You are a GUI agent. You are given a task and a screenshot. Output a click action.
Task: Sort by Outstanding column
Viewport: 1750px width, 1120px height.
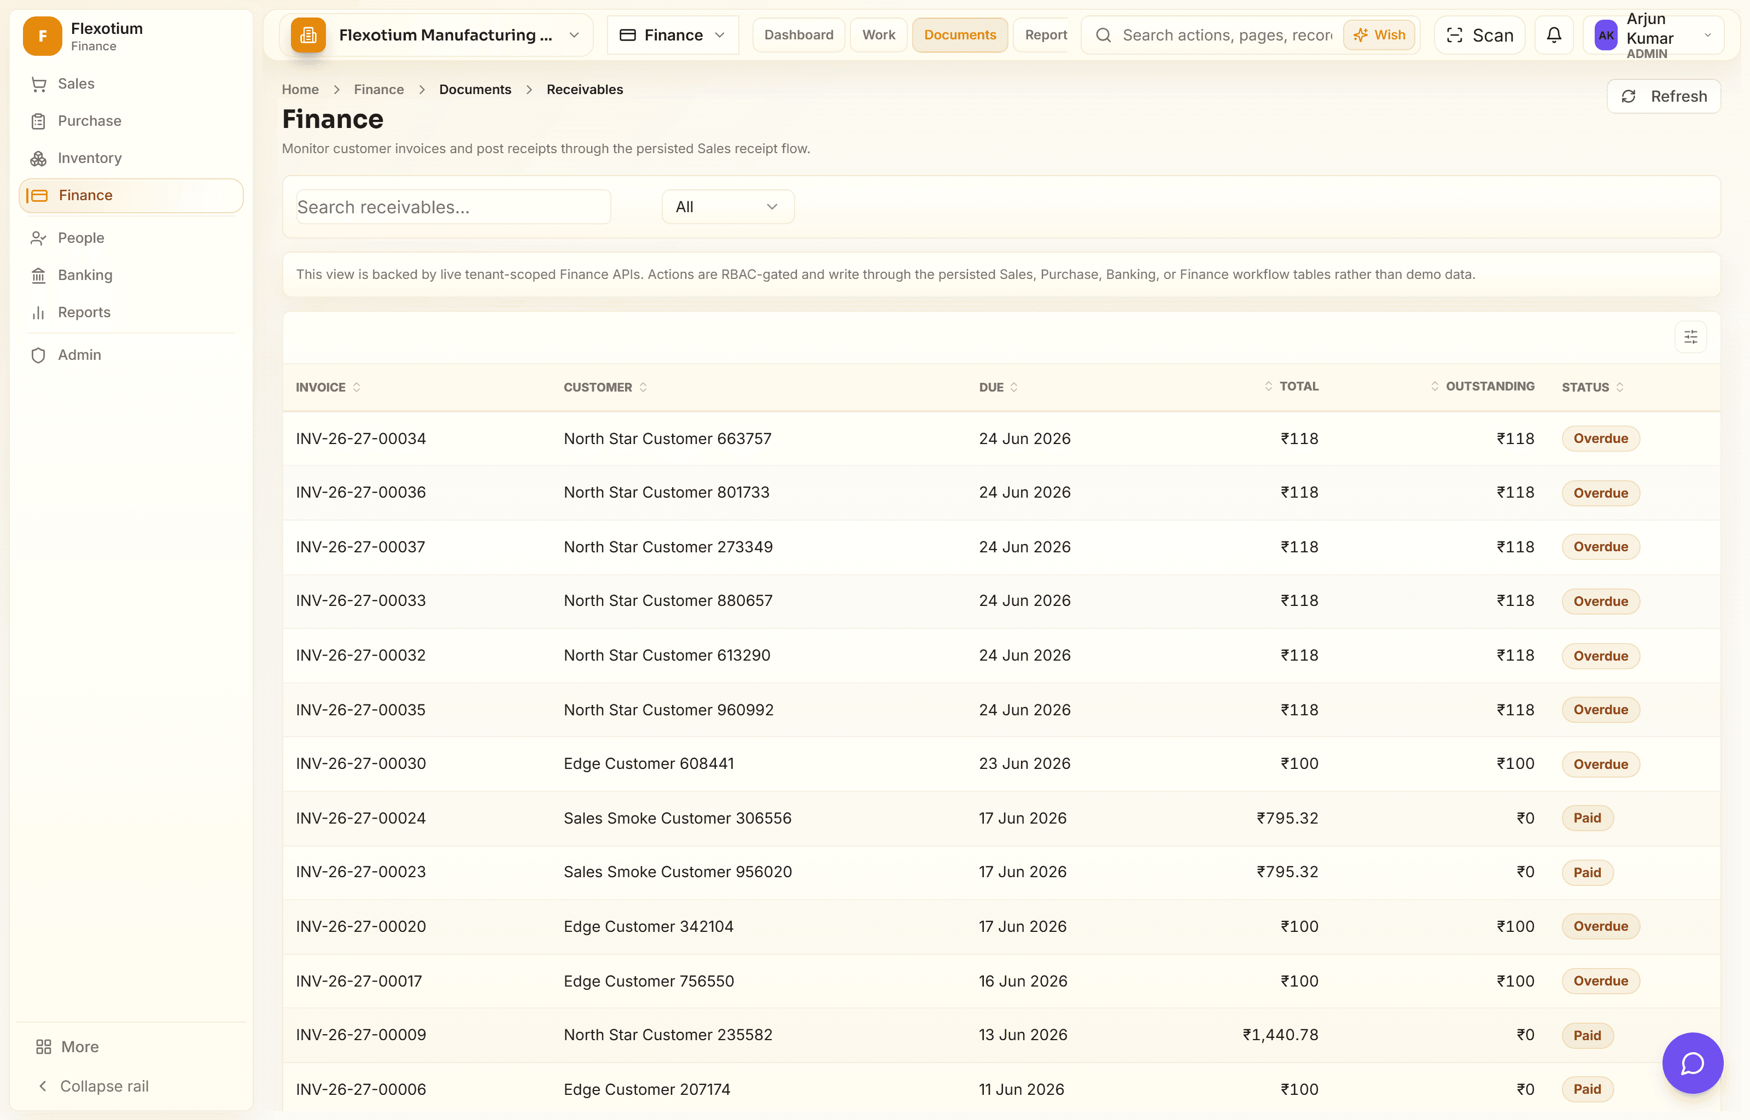pos(1483,386)
